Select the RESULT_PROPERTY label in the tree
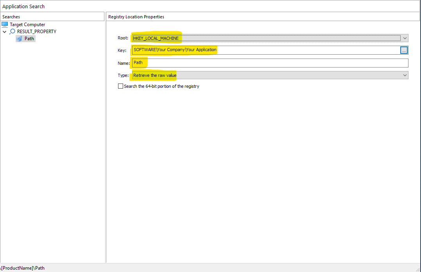 coord(37,32)
